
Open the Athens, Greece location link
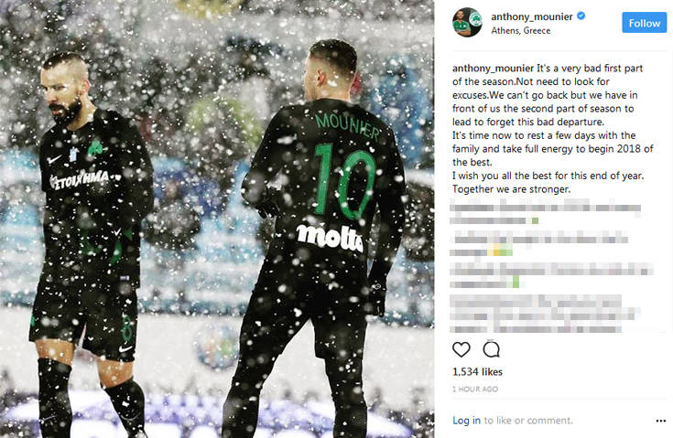521,31
